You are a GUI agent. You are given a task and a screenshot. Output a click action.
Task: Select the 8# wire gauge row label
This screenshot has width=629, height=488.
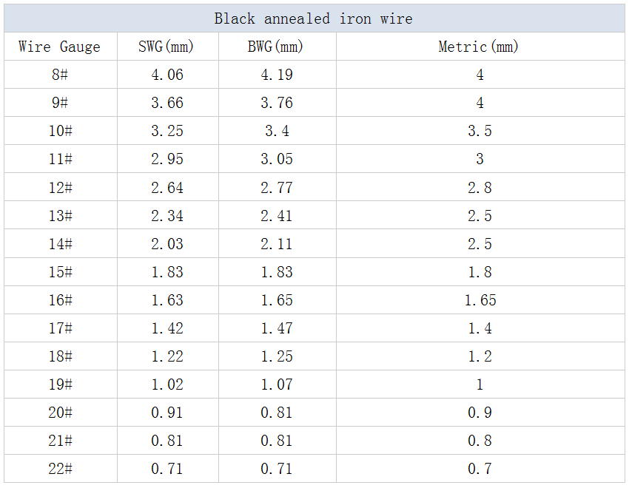(x=60, y=75)
